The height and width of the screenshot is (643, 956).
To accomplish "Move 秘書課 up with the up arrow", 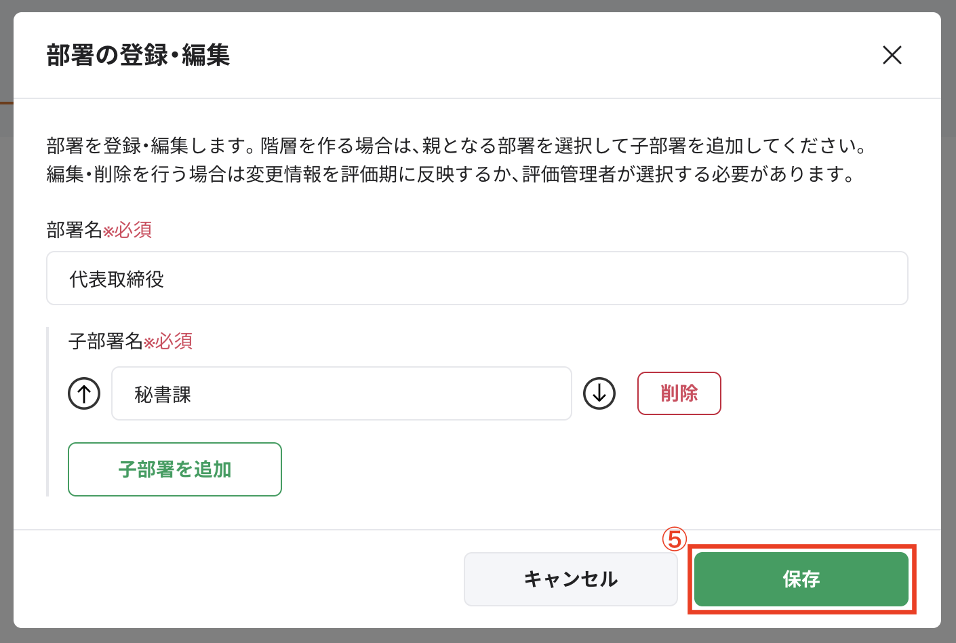I will pyautogui.click(x=84, y=393).
